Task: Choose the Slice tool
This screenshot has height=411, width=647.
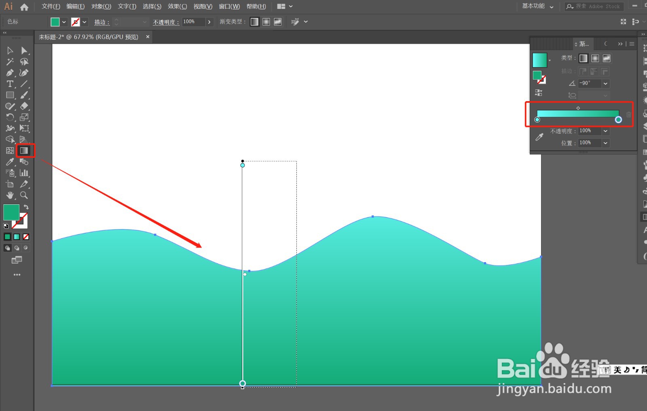Action: pos(24,184)
